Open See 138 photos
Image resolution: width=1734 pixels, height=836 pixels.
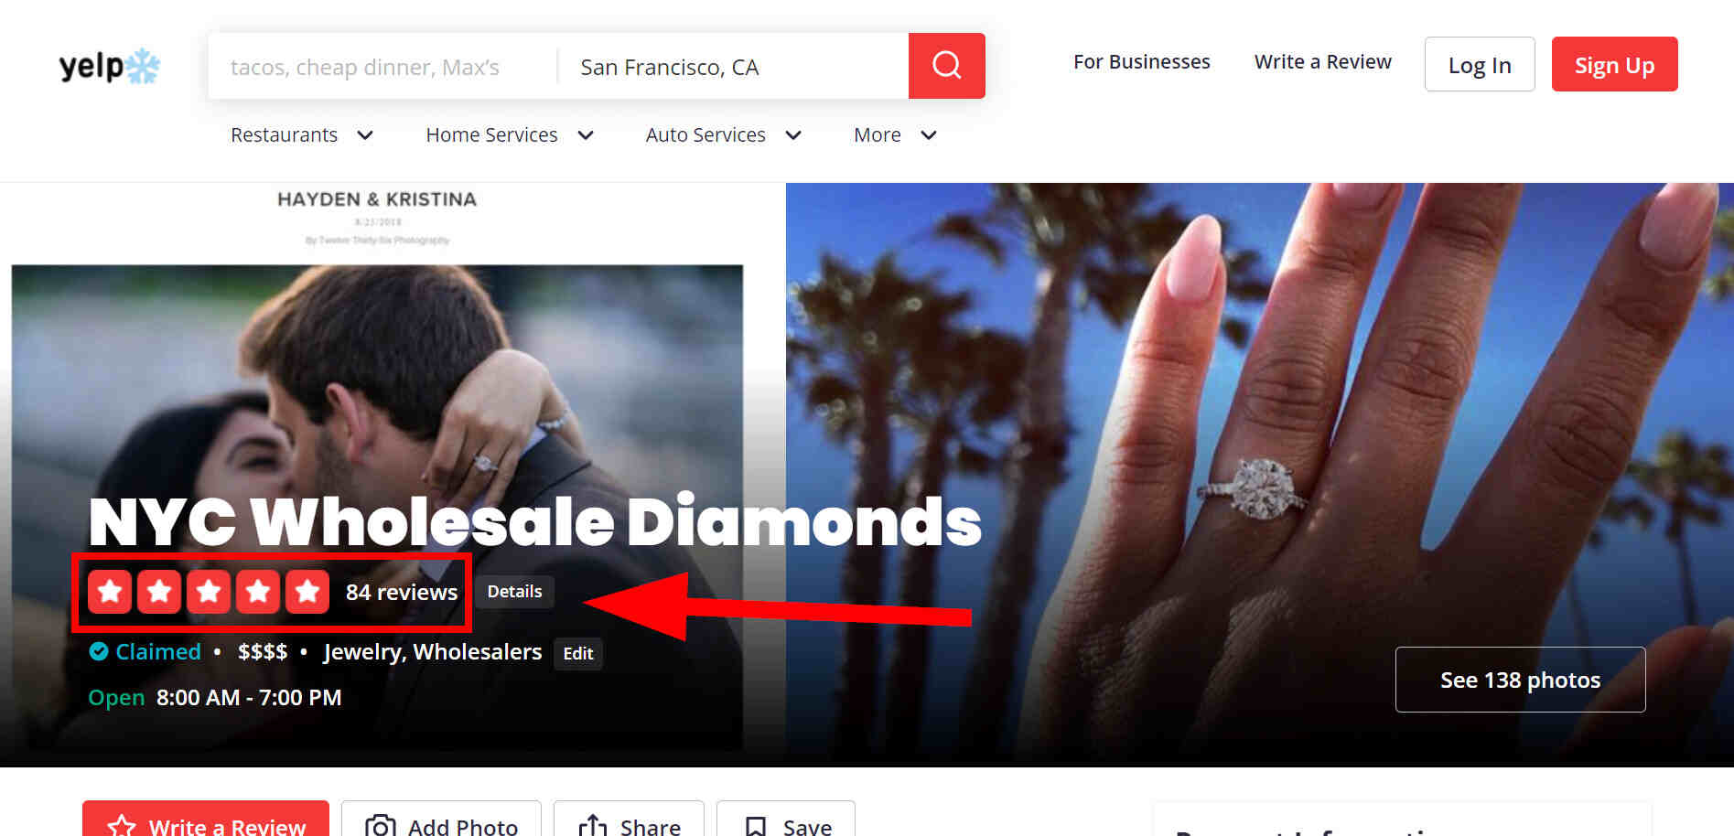(x=1520, y=680)
